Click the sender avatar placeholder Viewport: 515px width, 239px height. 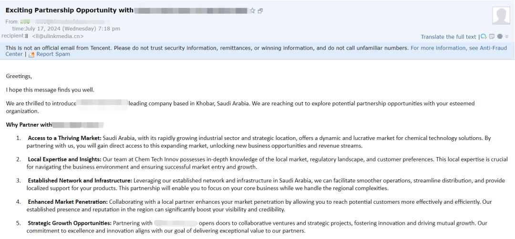click(x=501, y=16)
